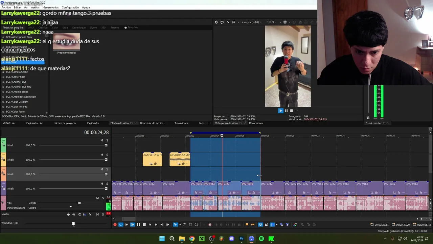Click play from start in timeline transport

[x=127, y=224]
